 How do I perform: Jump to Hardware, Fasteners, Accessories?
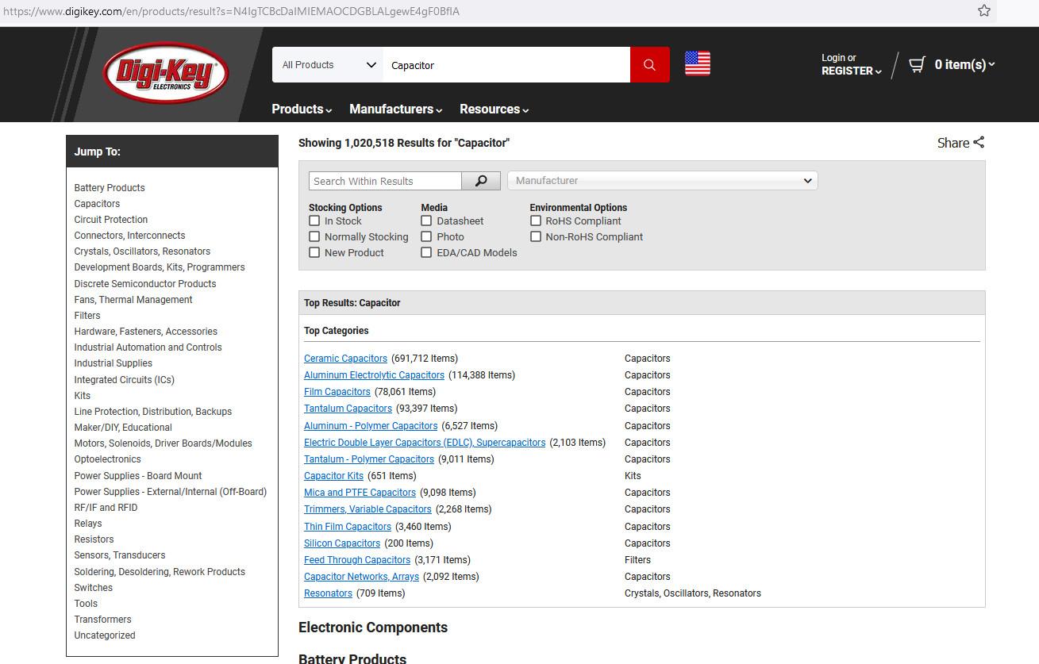[x=145, y=332]
